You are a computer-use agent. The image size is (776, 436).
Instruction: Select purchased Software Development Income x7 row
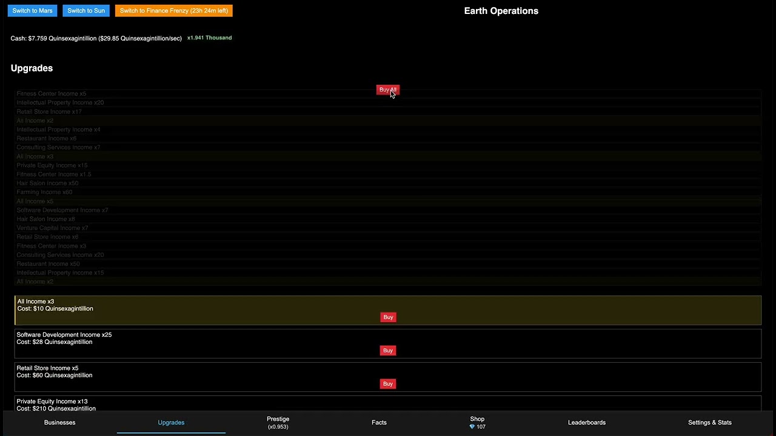click(x=388, y=210)
